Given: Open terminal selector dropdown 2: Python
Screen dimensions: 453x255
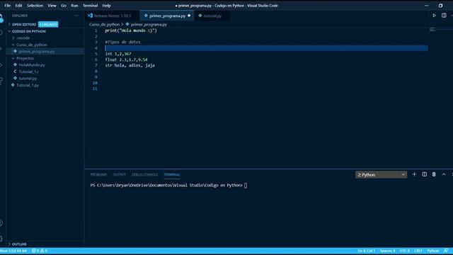Looking at the screenshot, I should click(x=381, y=175).
